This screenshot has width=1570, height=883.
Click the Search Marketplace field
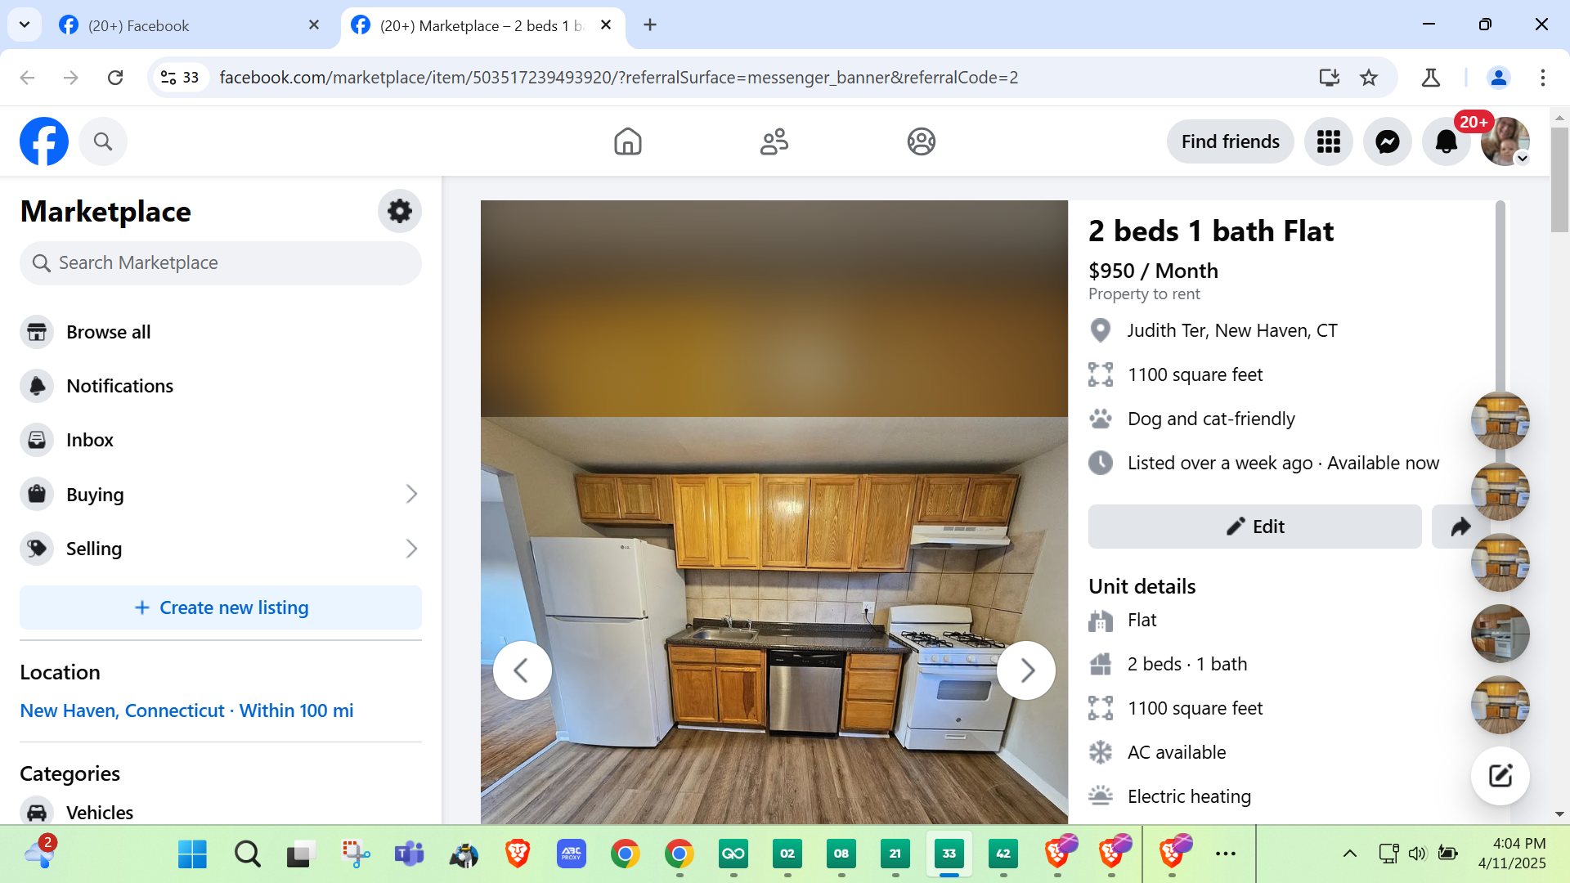tap(221, 262)
